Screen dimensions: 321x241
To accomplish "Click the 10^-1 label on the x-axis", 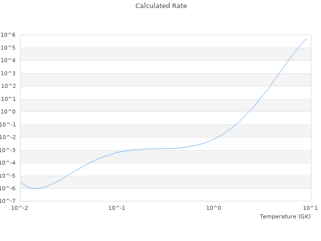I will (x=117, y=208).
